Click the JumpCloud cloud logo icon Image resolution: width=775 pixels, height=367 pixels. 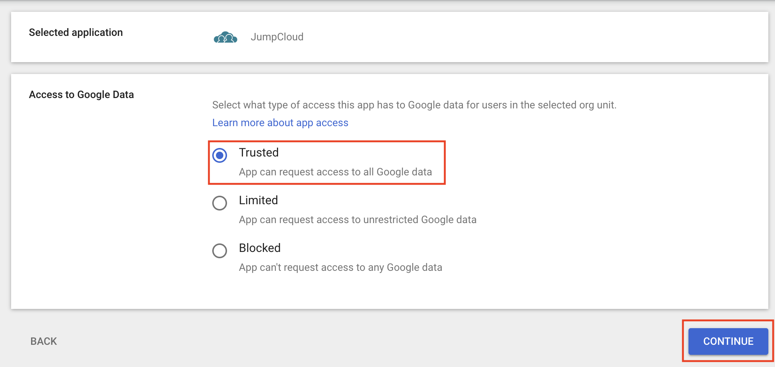pos(225,37)
